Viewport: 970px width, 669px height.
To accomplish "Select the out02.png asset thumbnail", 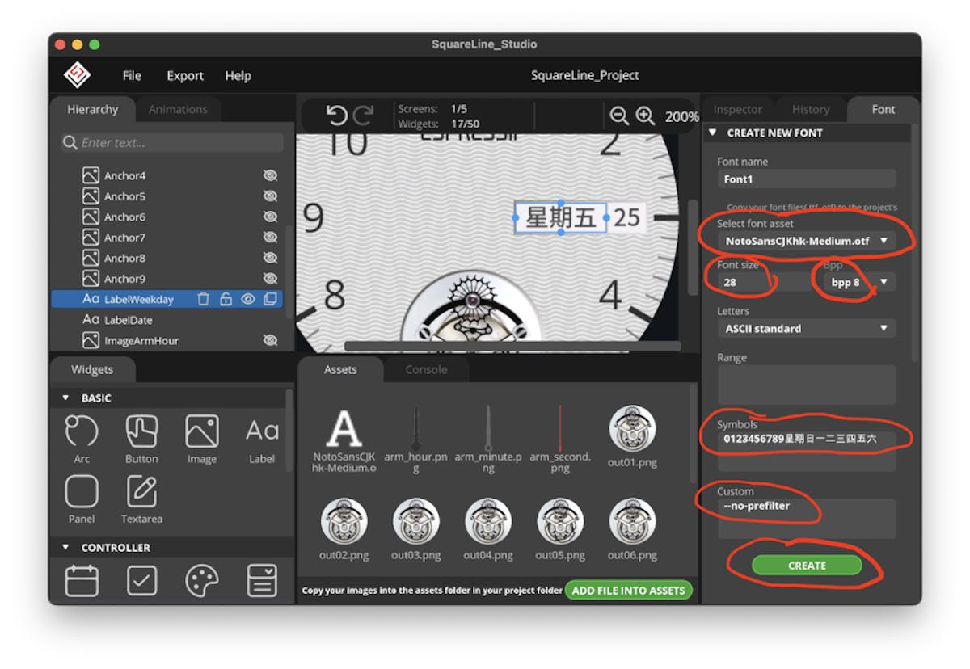I will pyautogui.click(x=344, y=520).
